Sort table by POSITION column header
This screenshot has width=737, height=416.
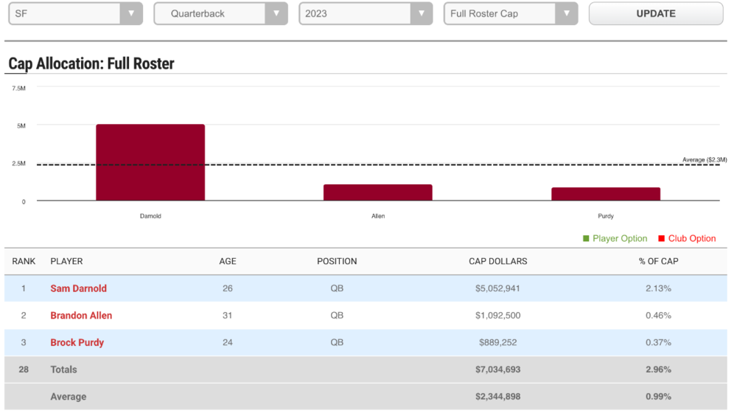(337, 261)
